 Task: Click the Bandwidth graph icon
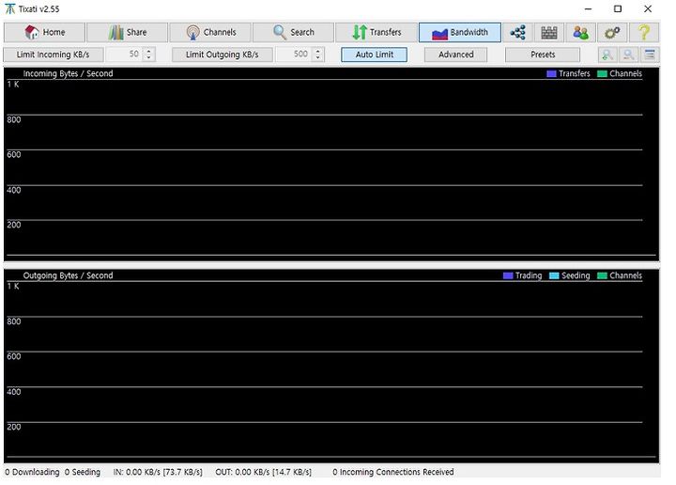439,34
